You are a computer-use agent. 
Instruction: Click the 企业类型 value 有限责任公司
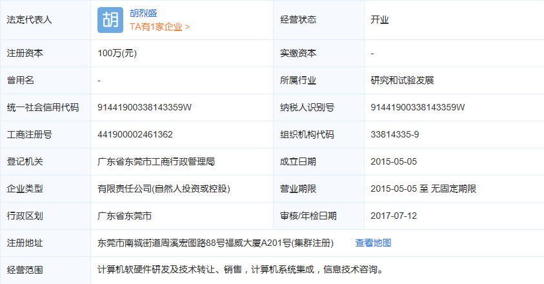click(164, 188)
